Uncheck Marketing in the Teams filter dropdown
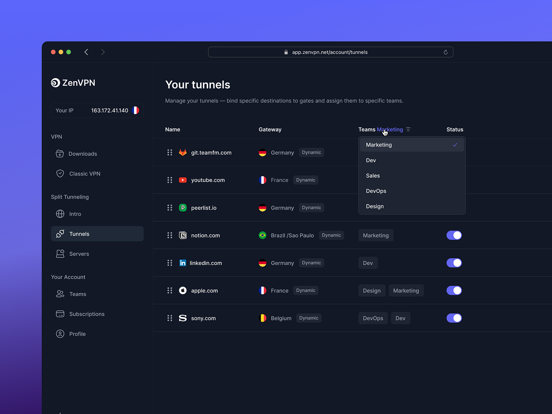Screen dimensions: 552x414 click(378, 145)
